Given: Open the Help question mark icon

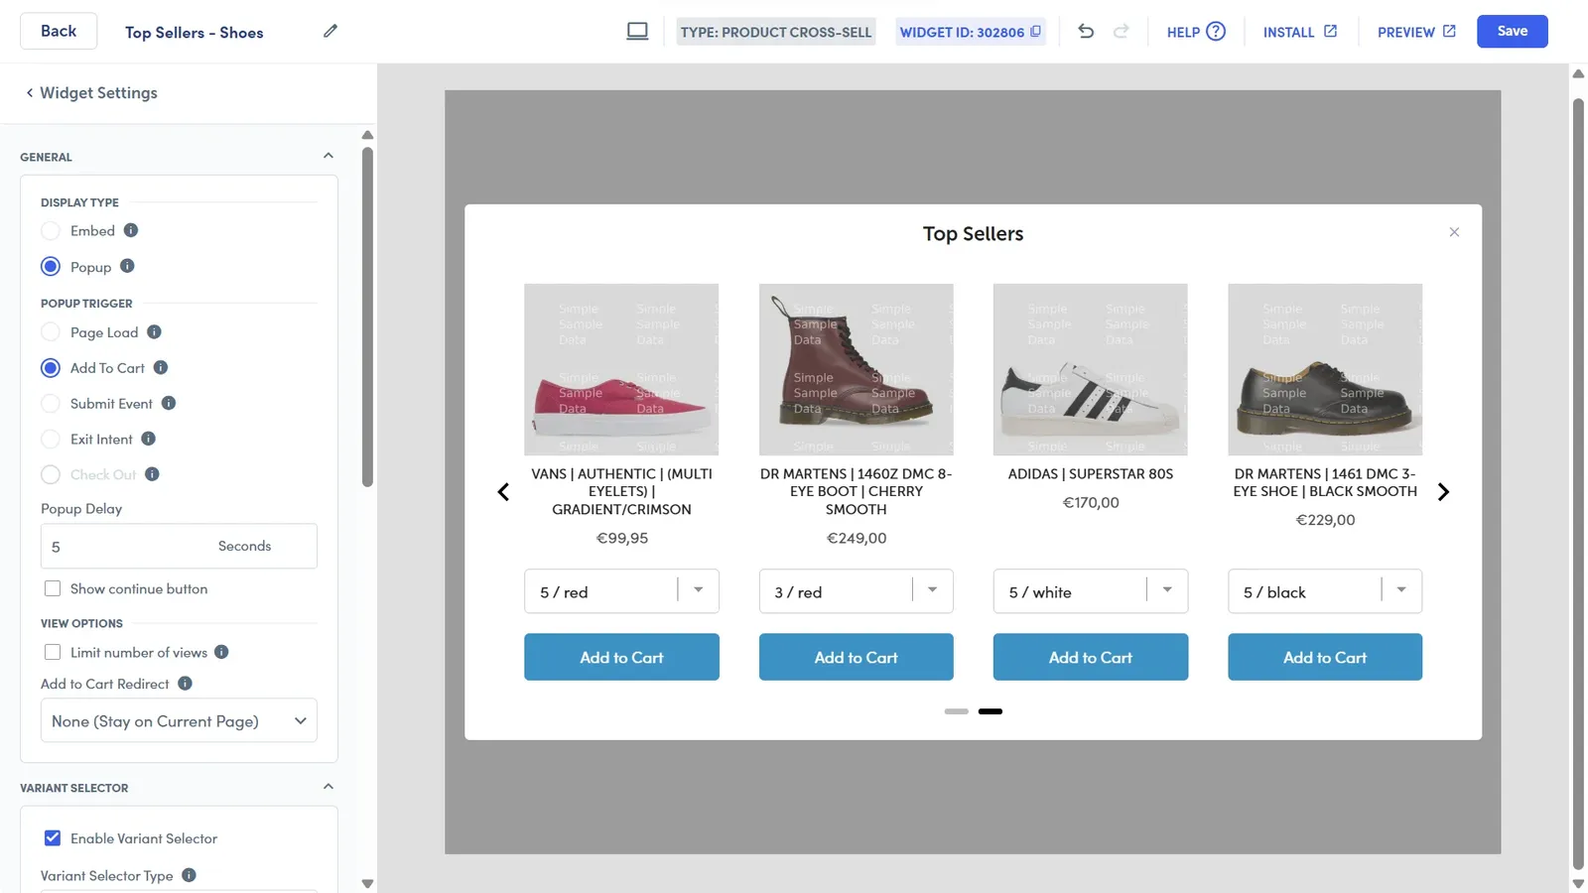Looking at the screenshot, I should click(x=1216, y=32).
